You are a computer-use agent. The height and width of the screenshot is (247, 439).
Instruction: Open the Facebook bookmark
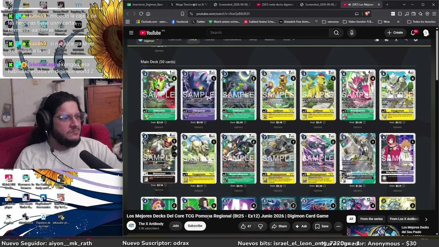click(180, 22)
